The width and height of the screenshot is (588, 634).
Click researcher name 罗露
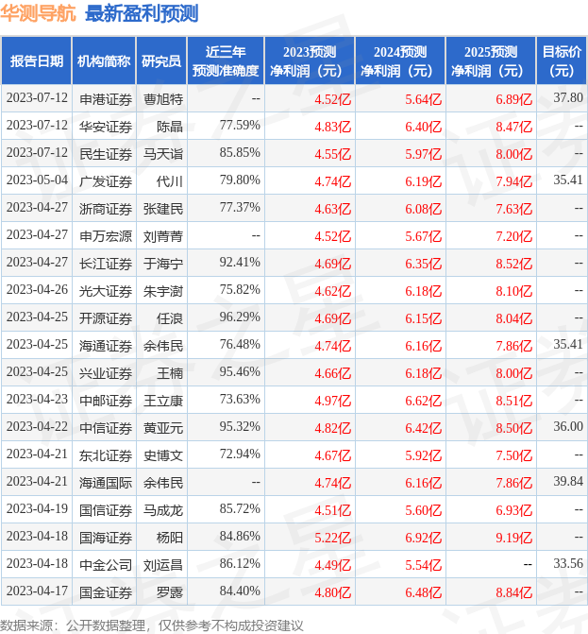tap(170, 592)
